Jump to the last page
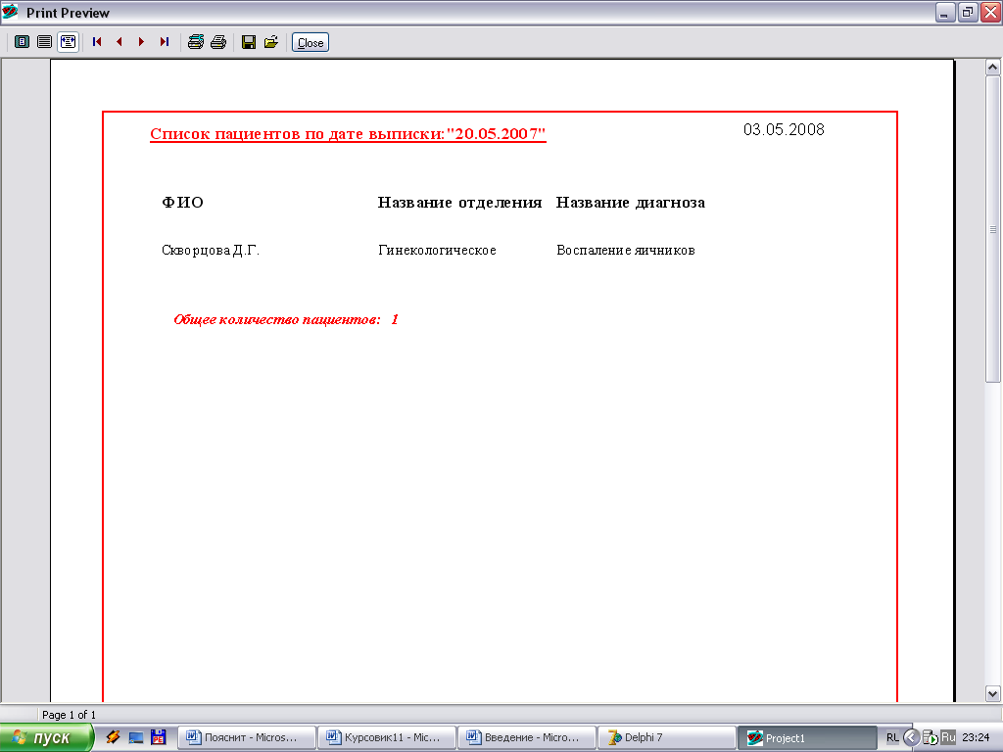 165,42
